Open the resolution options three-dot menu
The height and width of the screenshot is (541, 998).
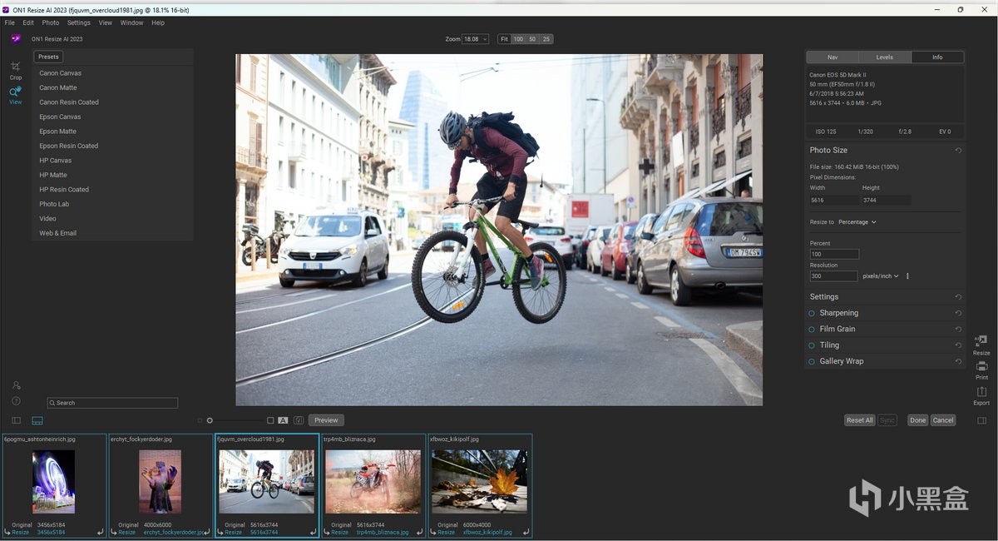[x=907, y=276]
